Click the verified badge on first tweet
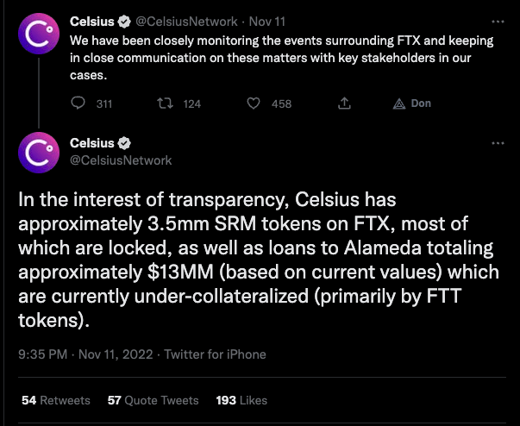This screenshot has width=520, height=426. (x=124, y=19)
